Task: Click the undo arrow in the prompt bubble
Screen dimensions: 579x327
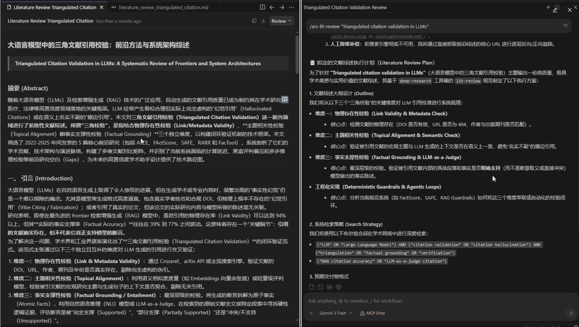Action: [x=565, y=25]
